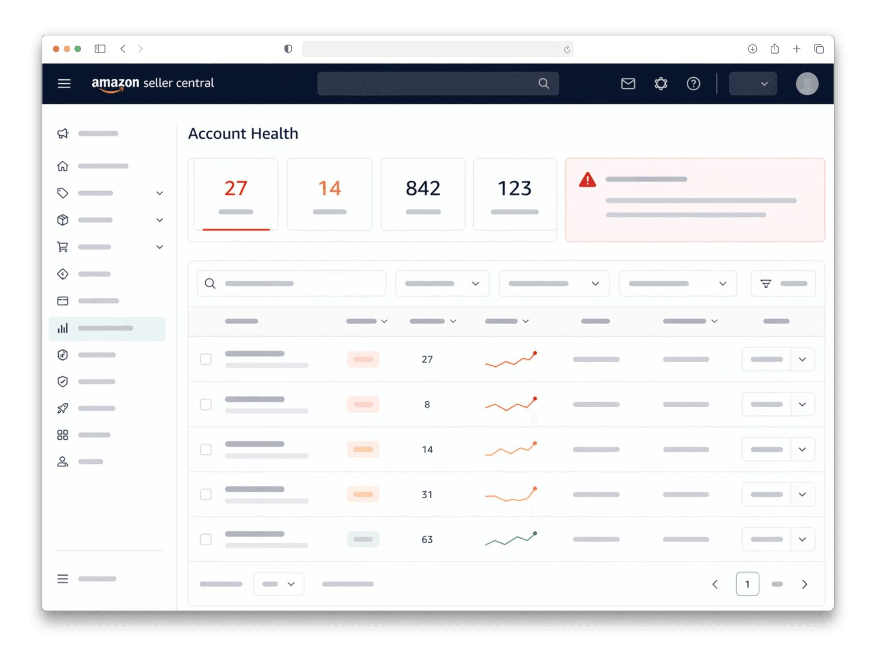Open the account switcher dropdown in the header
875x647 pixels.
pos(752,83)
